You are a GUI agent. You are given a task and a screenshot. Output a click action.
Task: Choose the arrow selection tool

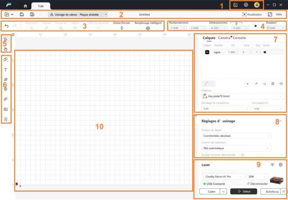click(6, 39)
